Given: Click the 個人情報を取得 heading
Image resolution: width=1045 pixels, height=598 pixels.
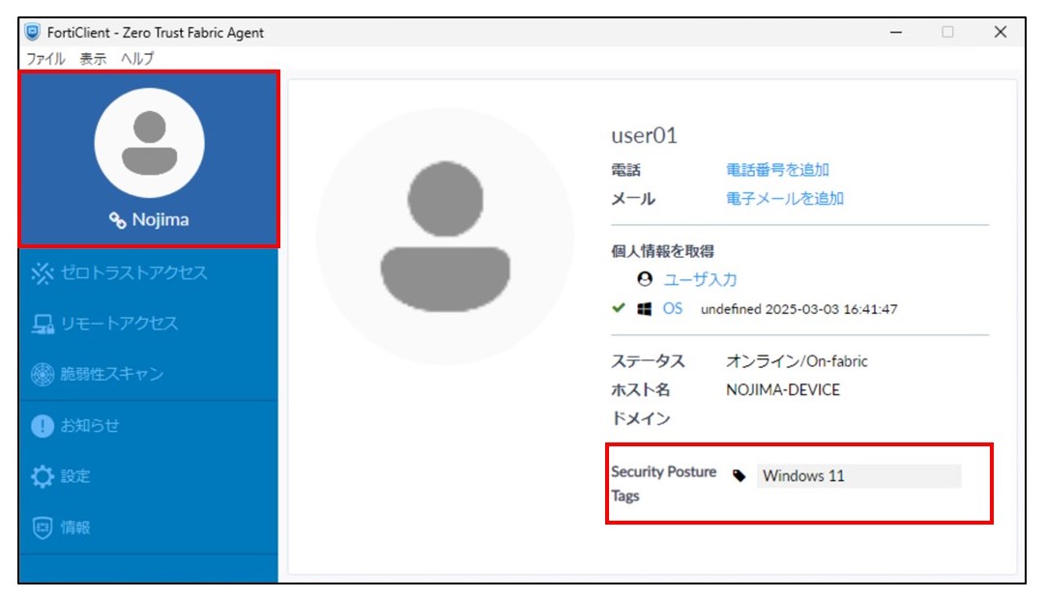Looking at the screenshot, I should coord(662,251).
